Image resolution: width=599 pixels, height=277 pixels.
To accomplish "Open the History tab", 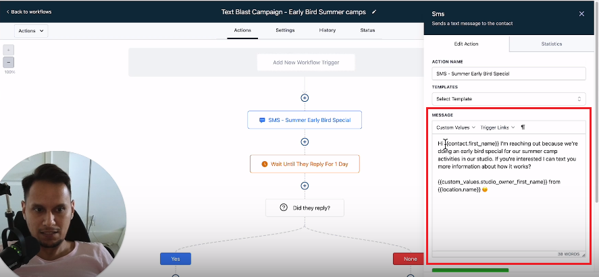I will tap(328, 30).
